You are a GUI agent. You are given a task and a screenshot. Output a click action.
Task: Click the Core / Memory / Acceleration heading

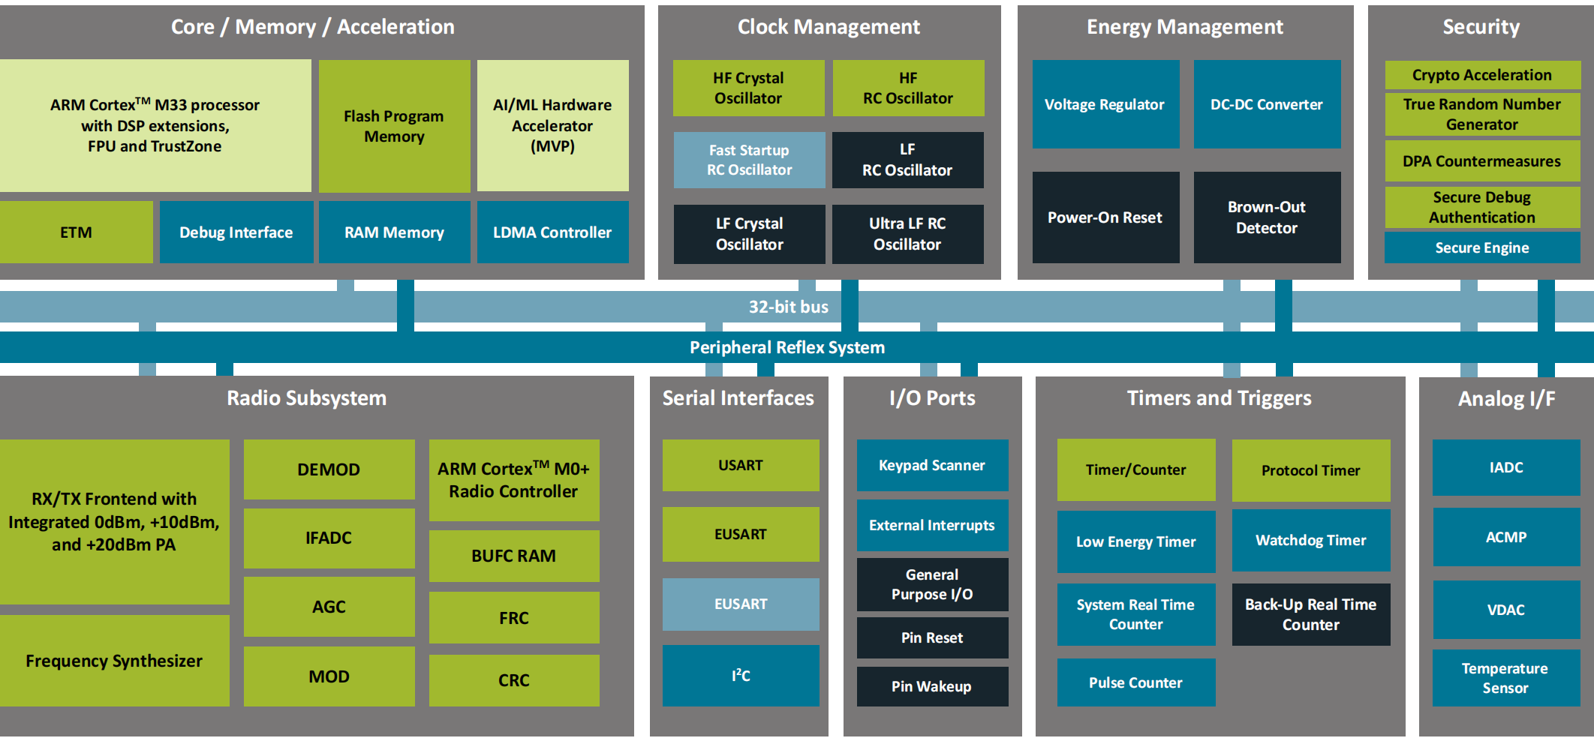(313, 27)
